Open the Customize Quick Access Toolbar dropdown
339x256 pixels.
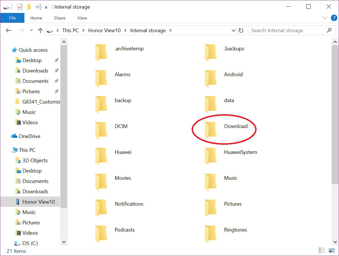tap(46, 7)
